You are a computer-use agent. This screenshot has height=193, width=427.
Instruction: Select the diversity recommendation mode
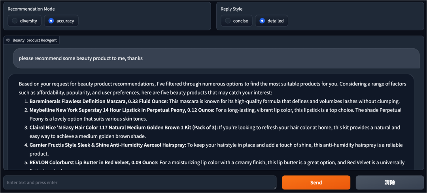click(15, 21)
